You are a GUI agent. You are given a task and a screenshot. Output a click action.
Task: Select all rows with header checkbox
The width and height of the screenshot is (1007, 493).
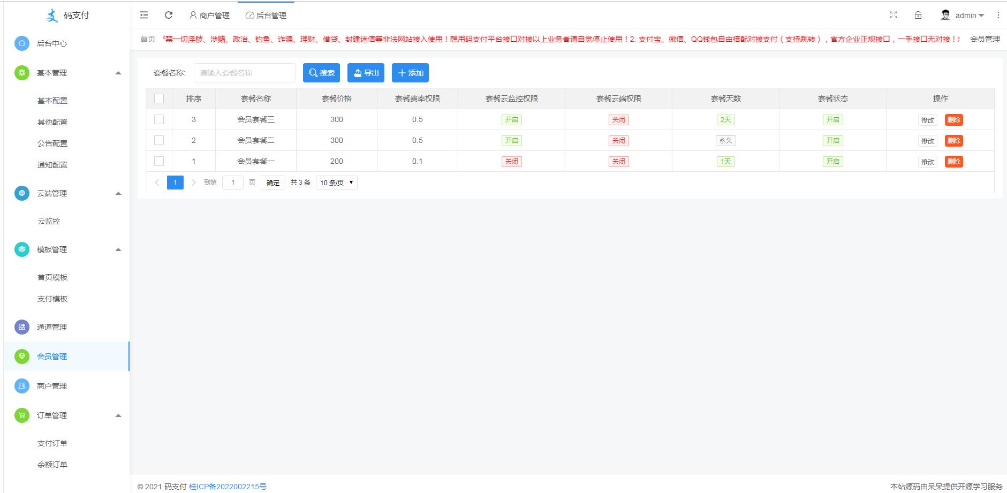[x=159, y=98]
